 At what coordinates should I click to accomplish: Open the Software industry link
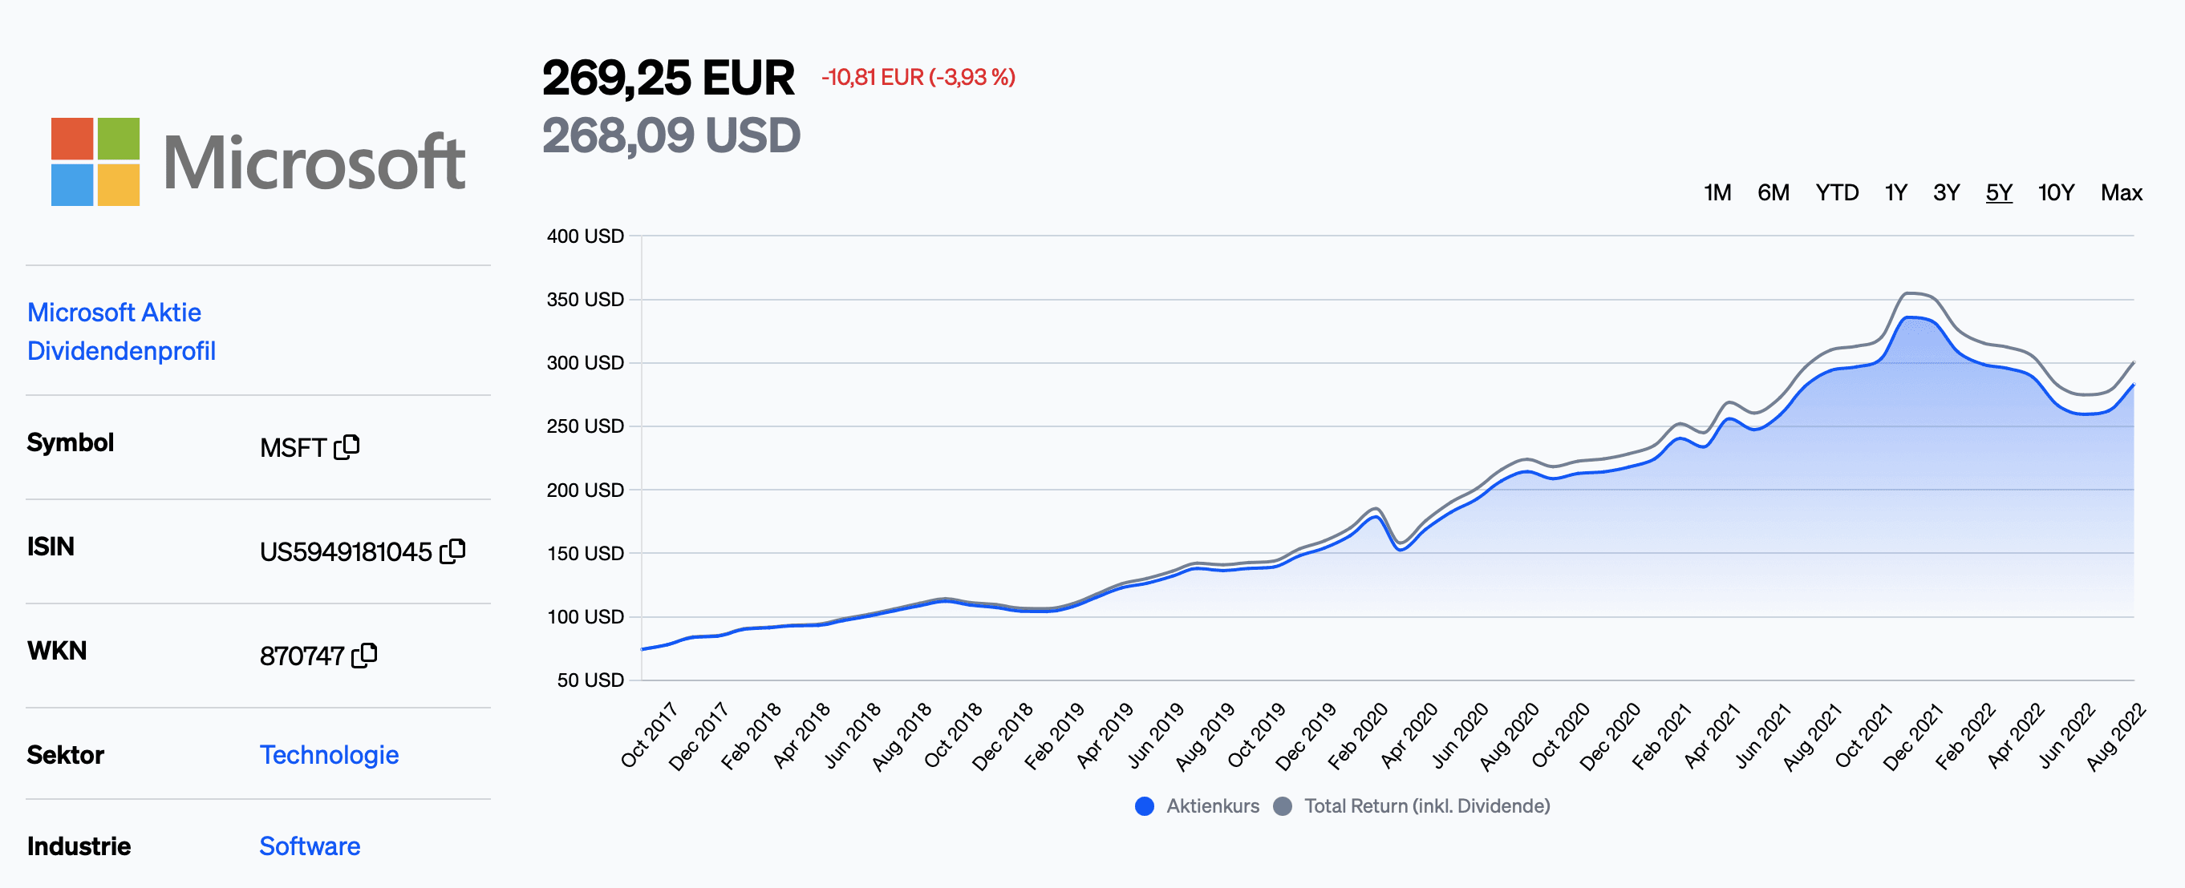click(310, 846)
